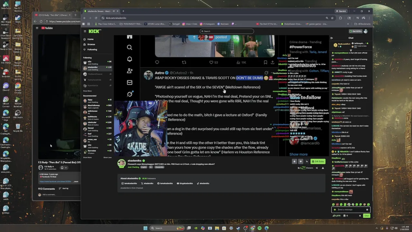Click the X messages envelope in the stream
This screenshot has height=232, width=412.
tap(129, 82)
